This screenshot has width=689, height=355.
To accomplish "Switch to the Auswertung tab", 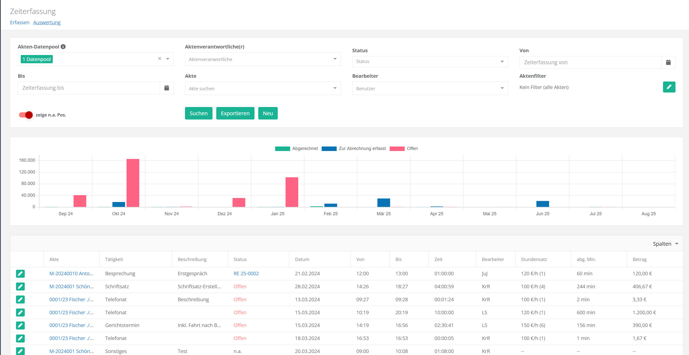I will pos(47,22).
